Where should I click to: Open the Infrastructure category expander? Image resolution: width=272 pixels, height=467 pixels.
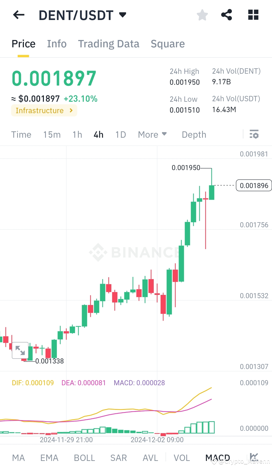click(44, 110)
